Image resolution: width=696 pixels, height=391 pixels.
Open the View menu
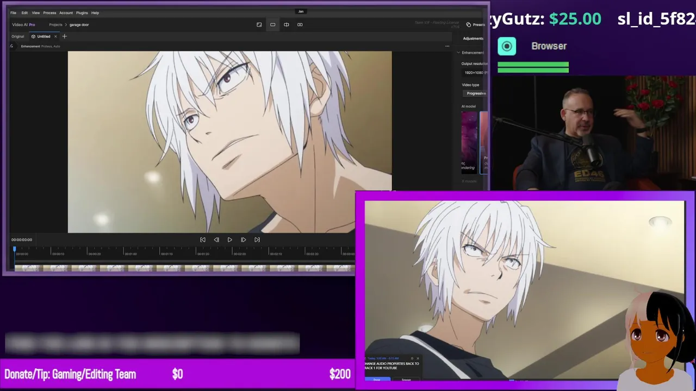pyautogui.click(x=36, y=12)
